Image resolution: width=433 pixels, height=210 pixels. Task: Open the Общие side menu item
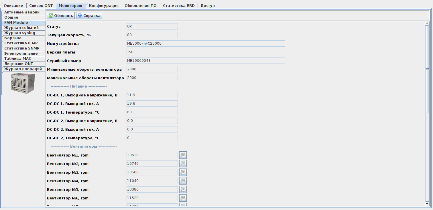click(23, 17)
